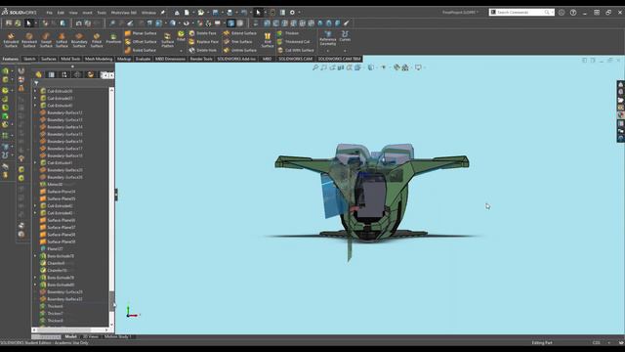Open the 3D Views bottom tab
The width and height of the screenshot is (625, 352).
[91, 336]
